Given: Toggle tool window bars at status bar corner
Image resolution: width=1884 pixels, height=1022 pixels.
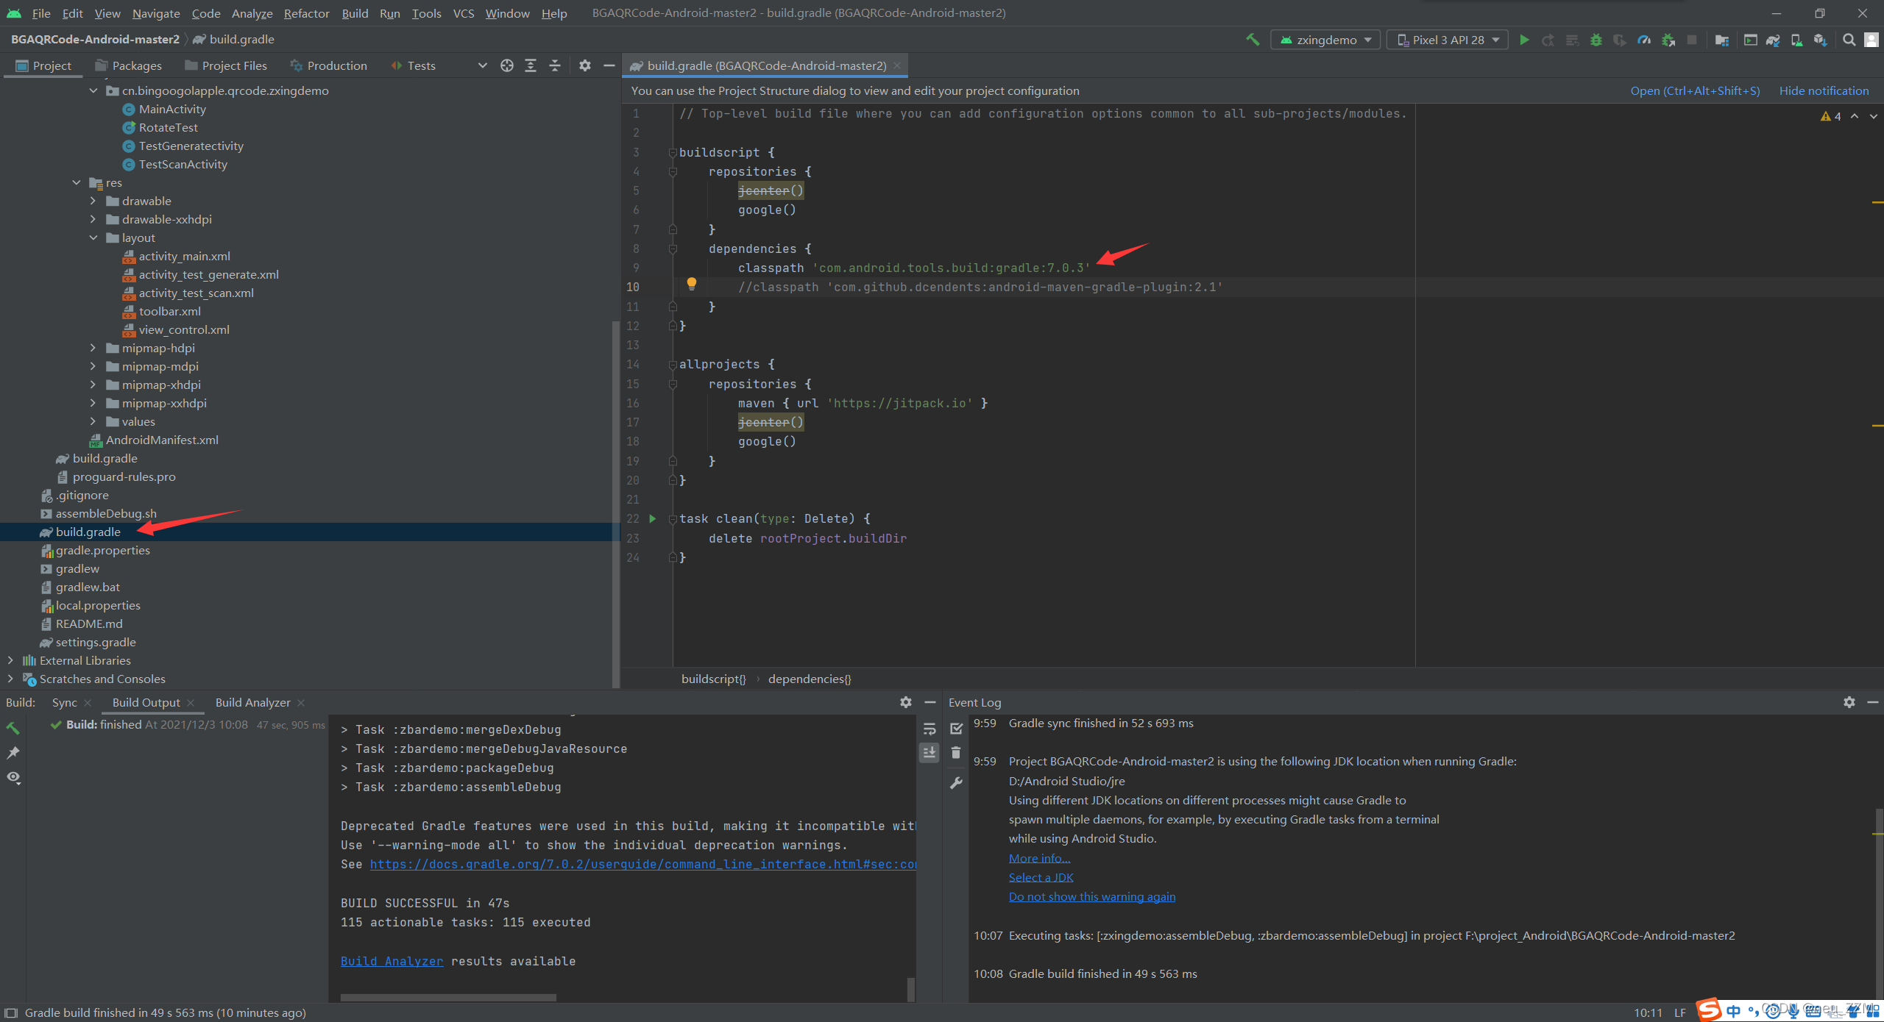Looking at the screenshot, I should coord(11,1012).
